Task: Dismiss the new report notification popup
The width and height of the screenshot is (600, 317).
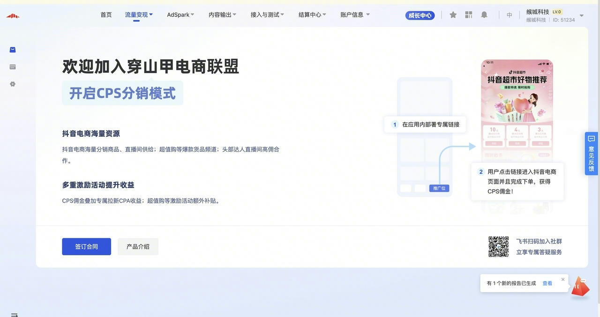Action: [x=563, y=280]
